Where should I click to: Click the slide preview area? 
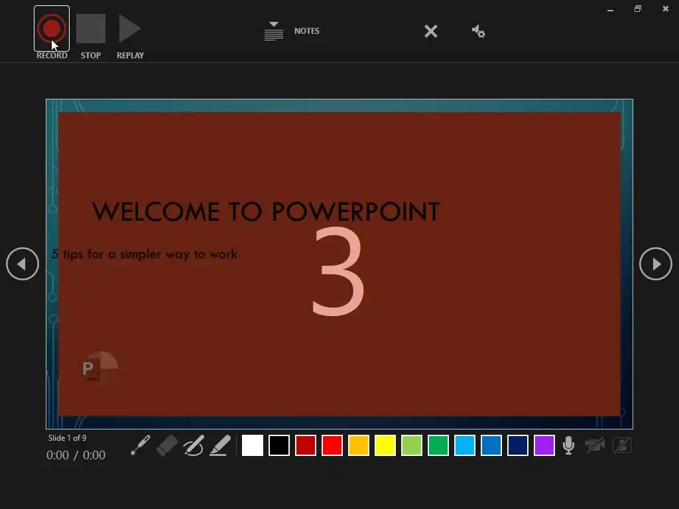tap(339, 264)
